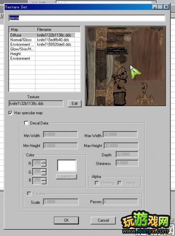
Task: Click the Edit button beside texture filename
Action: [74, 103]
